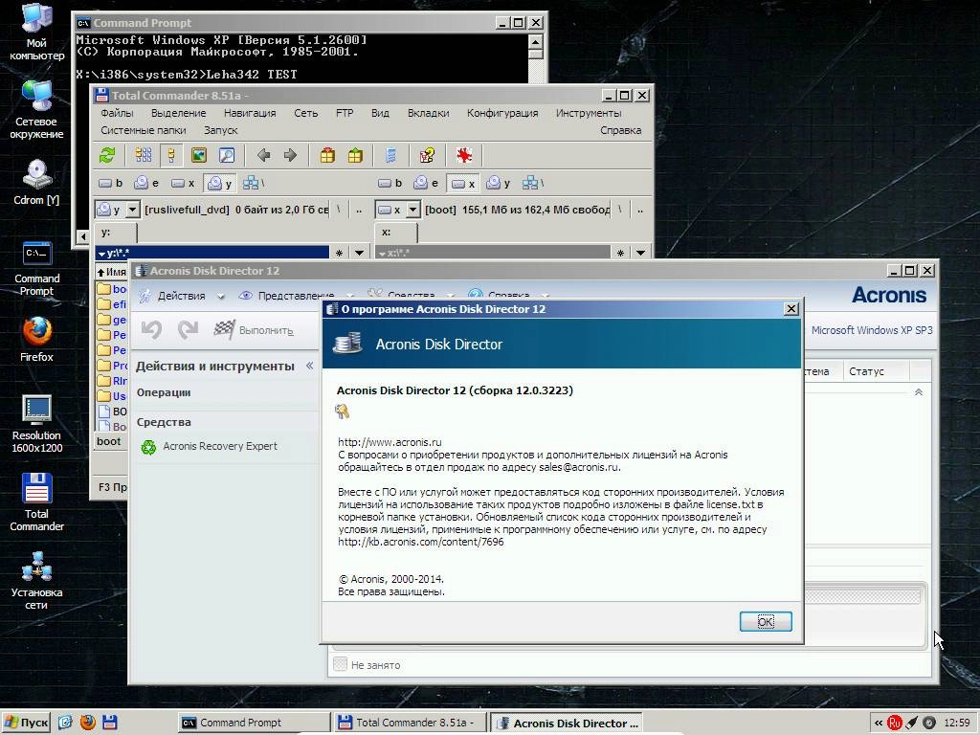Click OK in the About Acronis dialog
The image size is (980, 735).
point(766,621)
